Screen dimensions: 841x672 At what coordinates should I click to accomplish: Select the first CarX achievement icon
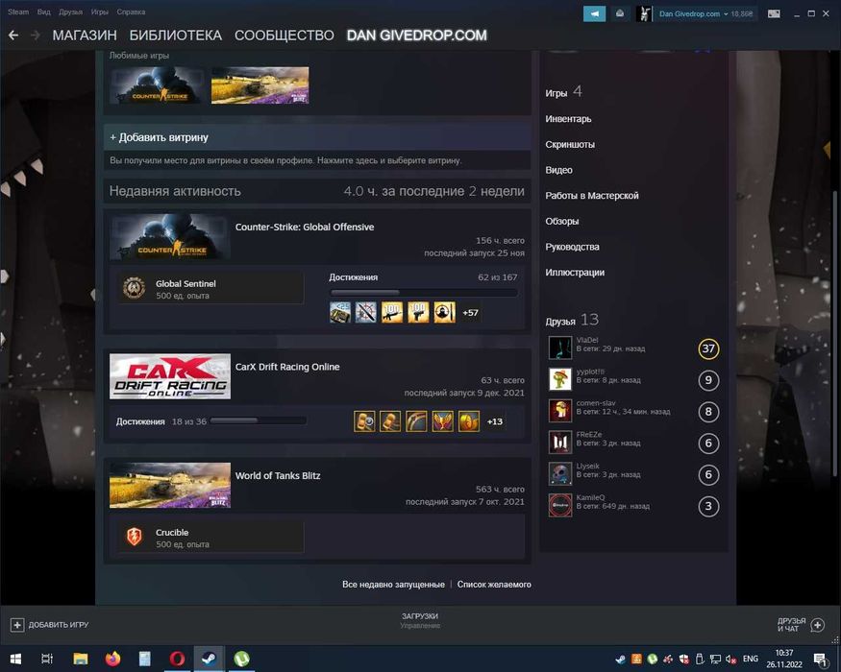pyautogui.click(x=364, y=421)
